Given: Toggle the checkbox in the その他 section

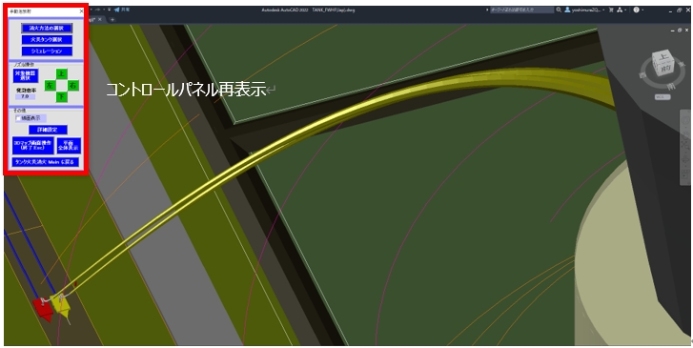Looking at the screenshot, I should click(x=18, y=118).
